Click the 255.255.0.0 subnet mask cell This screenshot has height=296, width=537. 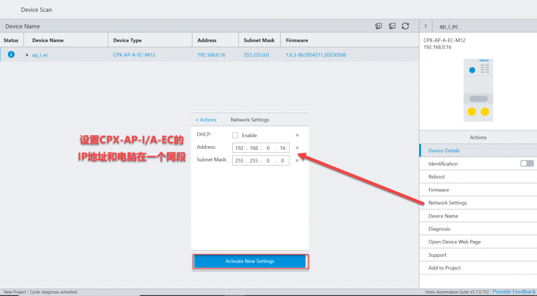(x=256, y=55)
